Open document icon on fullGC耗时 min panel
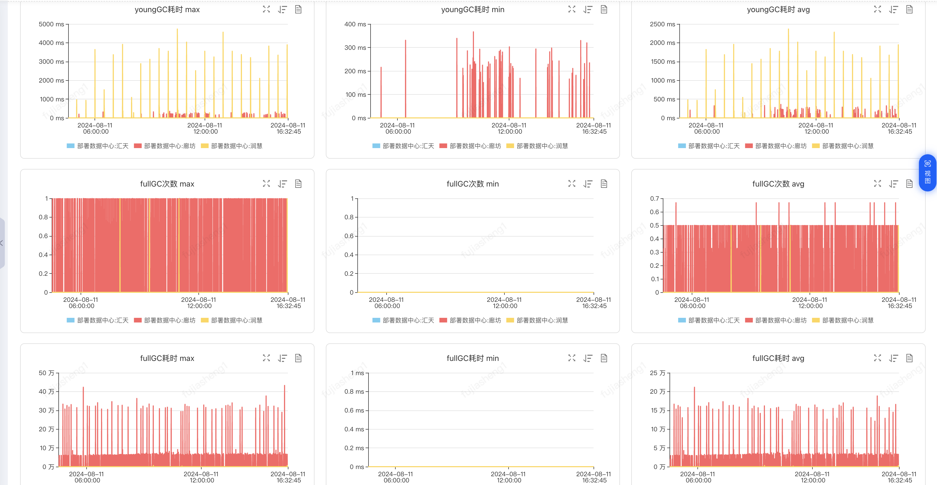The width and height of the screenshot is (937, 485). click(604, 358)
